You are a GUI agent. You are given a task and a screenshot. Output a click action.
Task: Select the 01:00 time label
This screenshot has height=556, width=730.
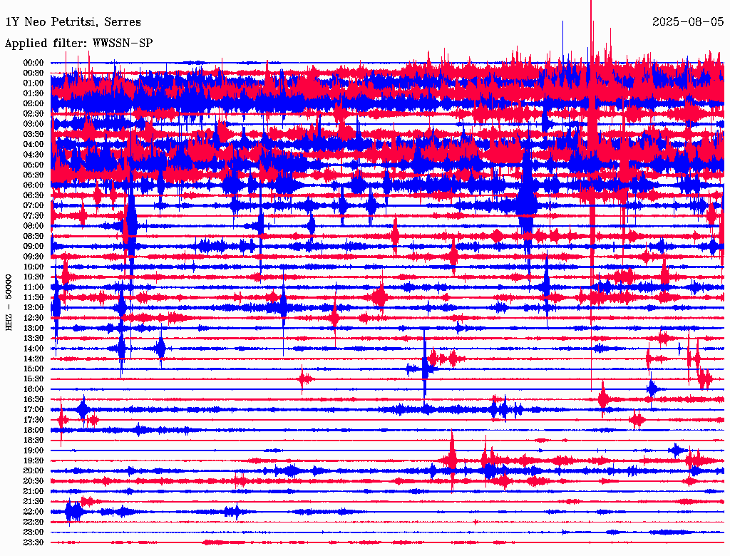[34, 83]
